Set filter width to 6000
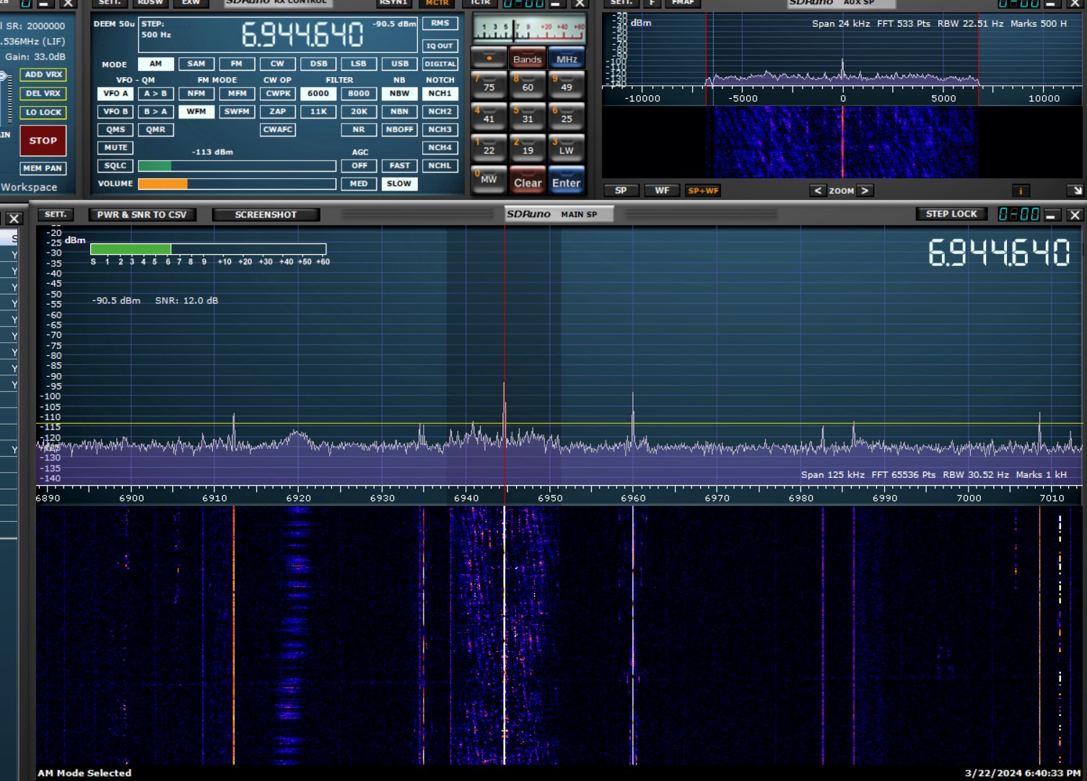This screenshot has height=781, width=1087. tap(318, 93)
